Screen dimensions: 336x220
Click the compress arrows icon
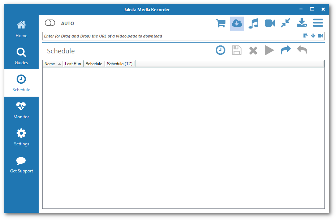click(x=286, y=23)
